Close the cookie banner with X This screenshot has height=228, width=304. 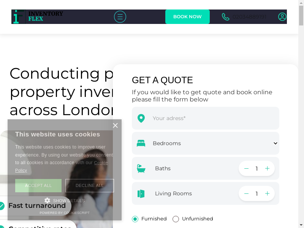(x=116, y=125)
